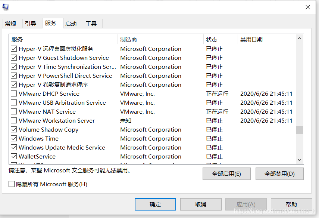Click scrollbar down arrow in services list
Screen dimensions: 319x218
(299, 160)
